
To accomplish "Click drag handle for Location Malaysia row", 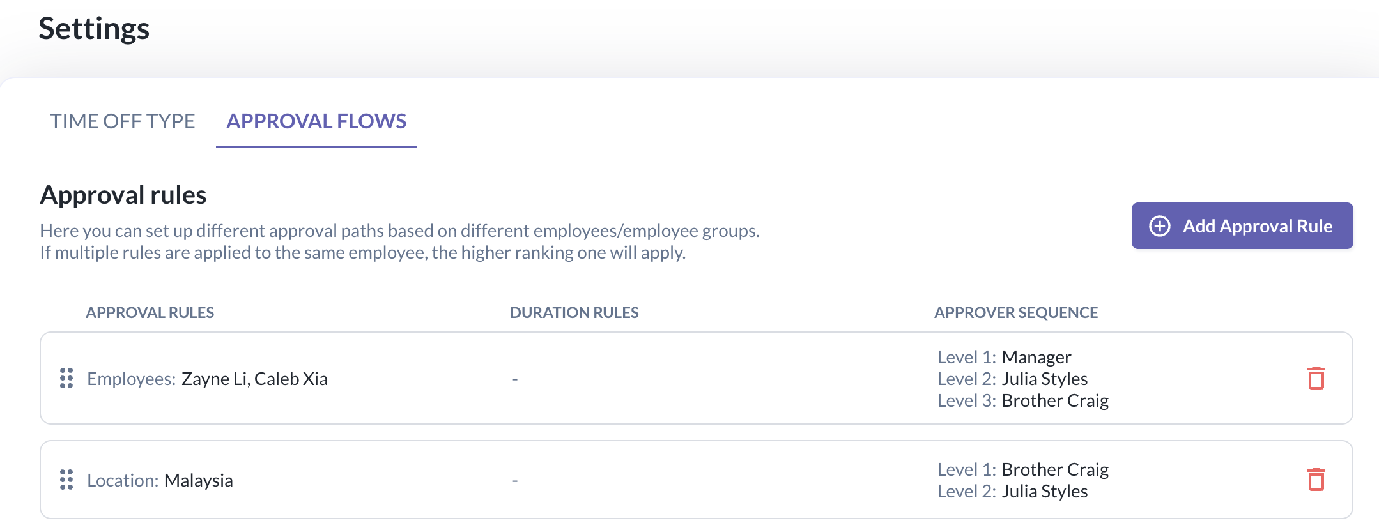I will click(66, 480).
